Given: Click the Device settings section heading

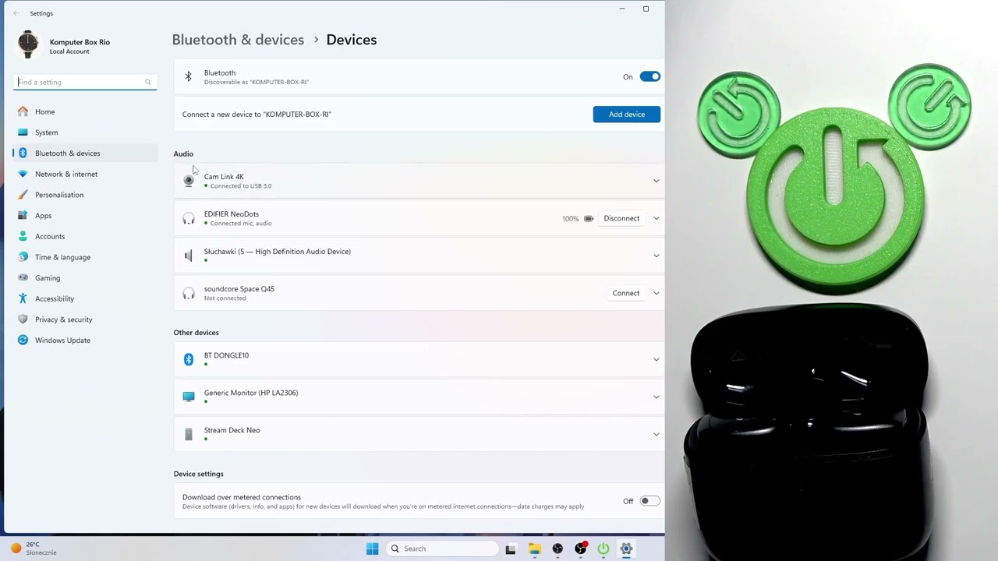Looking at the screenshot, I should pyautogui.click(x=198, y=474).
